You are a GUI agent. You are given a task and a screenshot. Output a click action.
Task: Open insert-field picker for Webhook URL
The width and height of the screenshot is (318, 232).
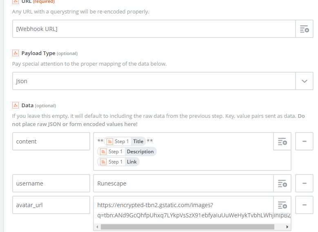coord(304,29)
